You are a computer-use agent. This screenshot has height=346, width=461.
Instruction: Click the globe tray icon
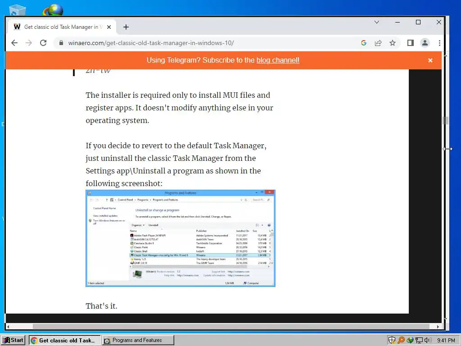[x=410, y=341]
